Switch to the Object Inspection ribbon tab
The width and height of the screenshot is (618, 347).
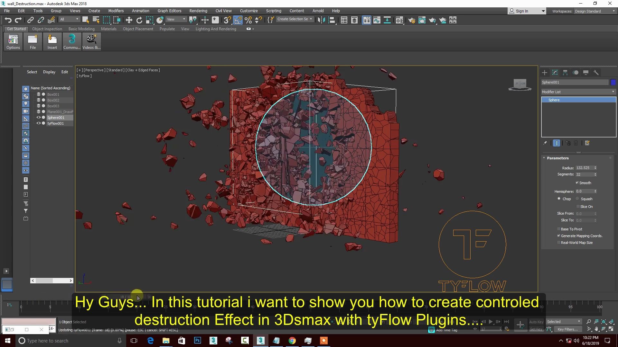(x=47, y=29)
